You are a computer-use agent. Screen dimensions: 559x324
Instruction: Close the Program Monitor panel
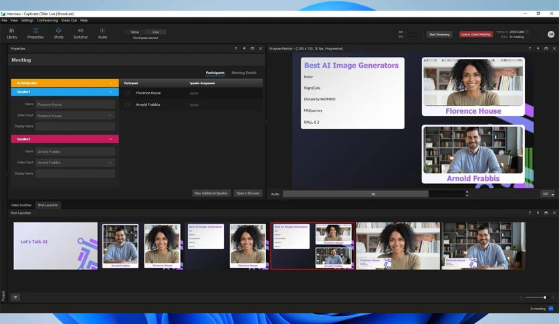554,48
